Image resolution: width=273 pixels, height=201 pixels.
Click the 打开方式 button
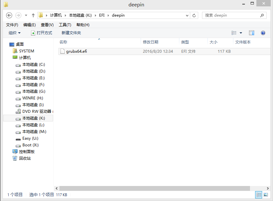[x=42, y=33]
